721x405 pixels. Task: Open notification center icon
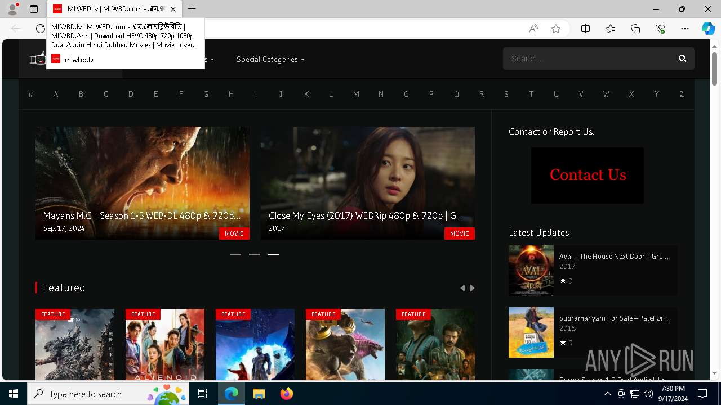702,394
